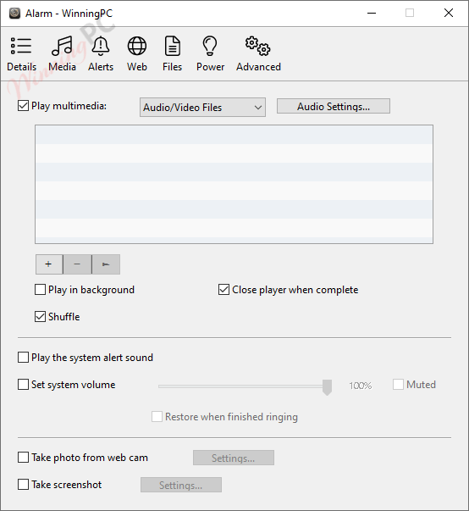The width and height of the screenshot is (469, 511).
Task: Enable Take photo from web cam
Action: point(23,458)
